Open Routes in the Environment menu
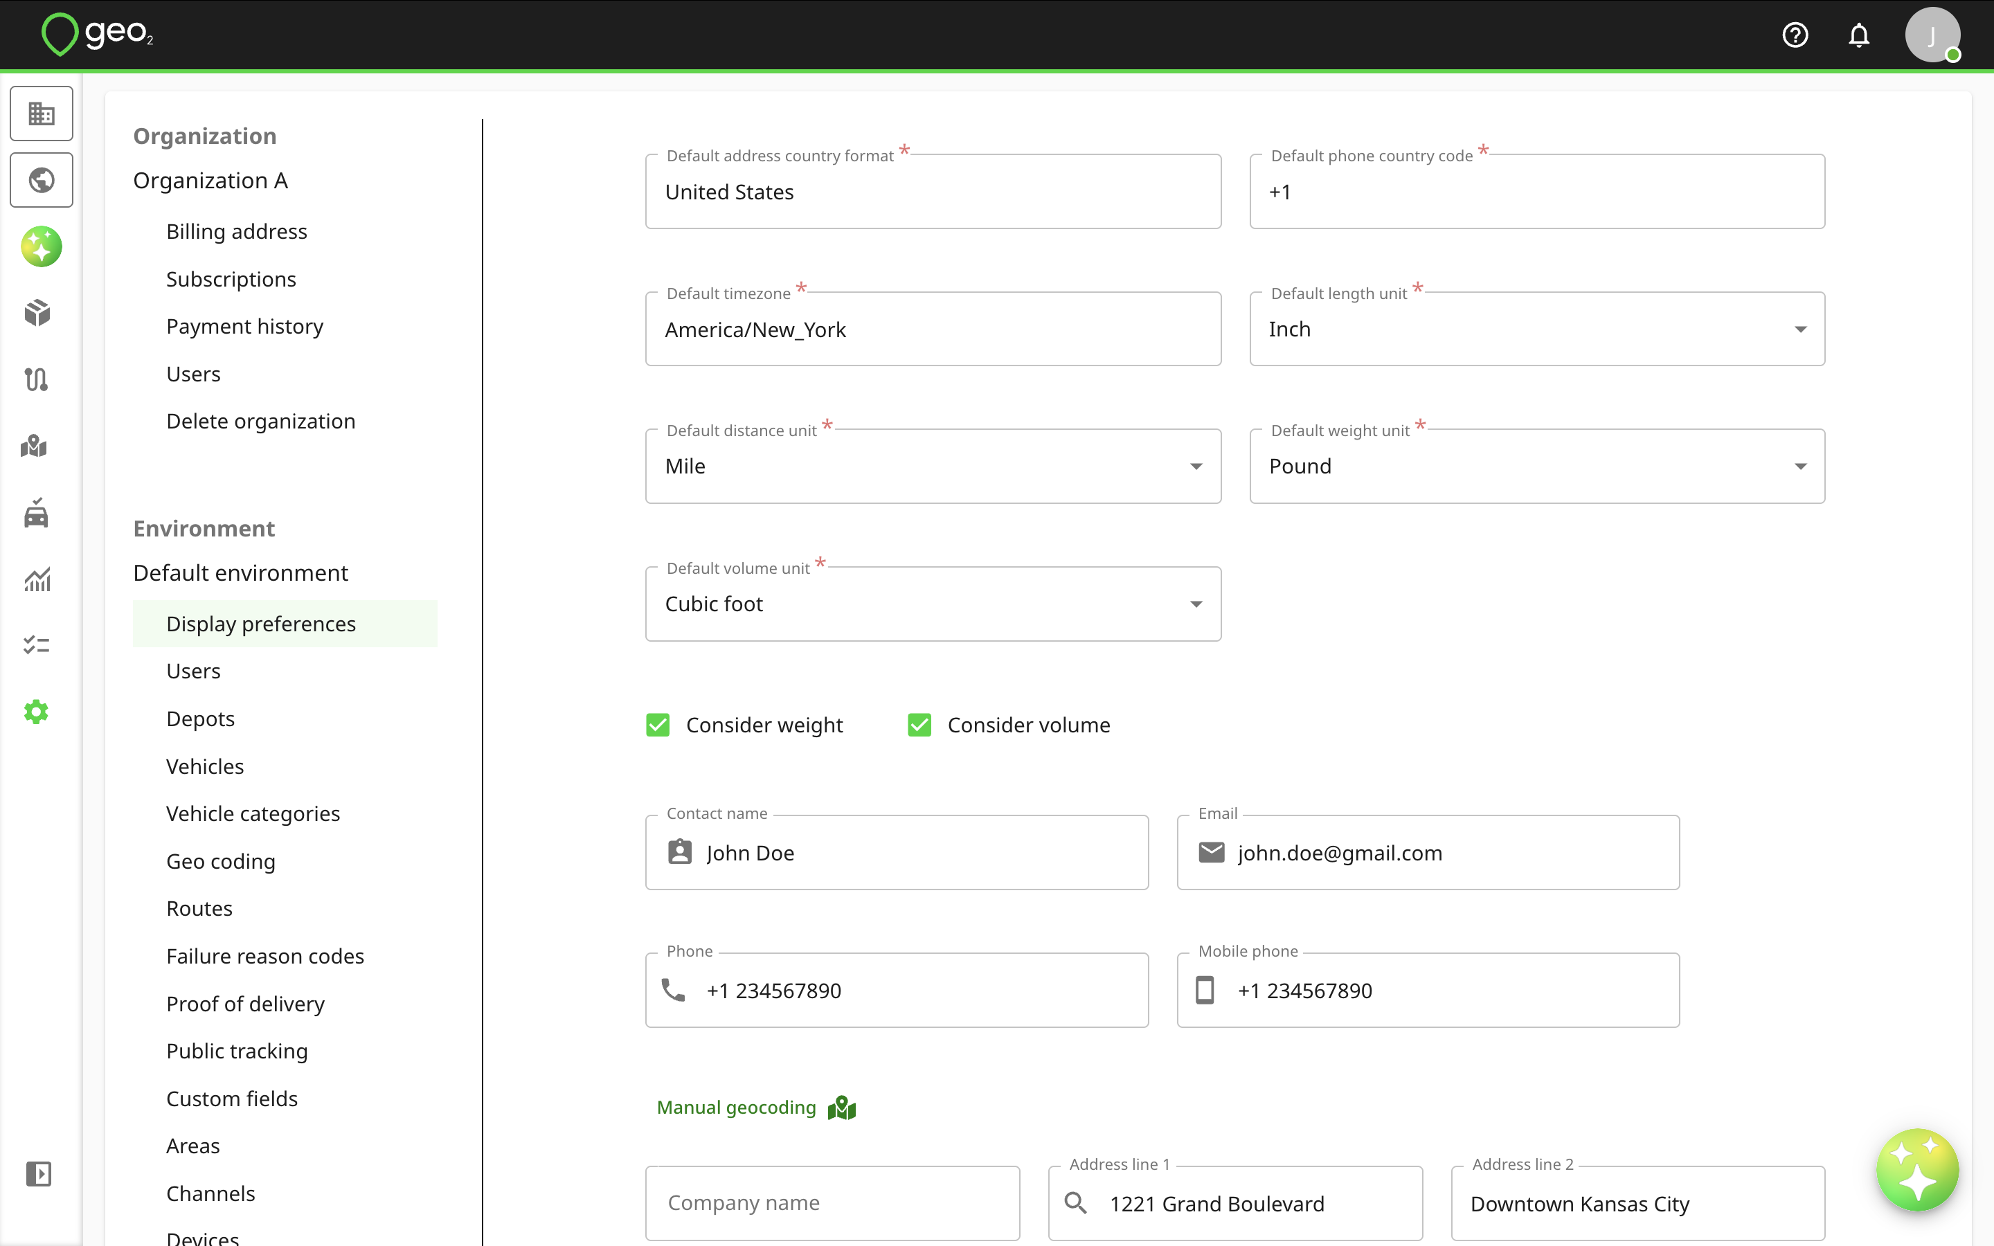1994x1246 pixels. [199, 908]
